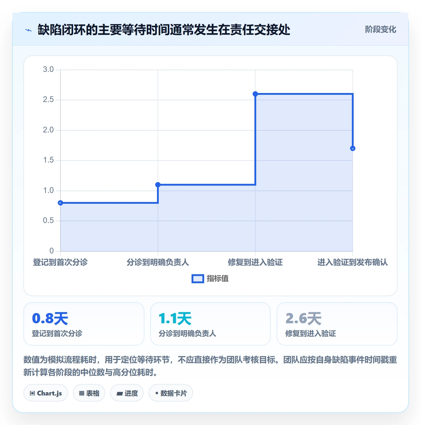Click the 表格 chip
This screenshot has height=425, width=421.
(x=89, y=393)
